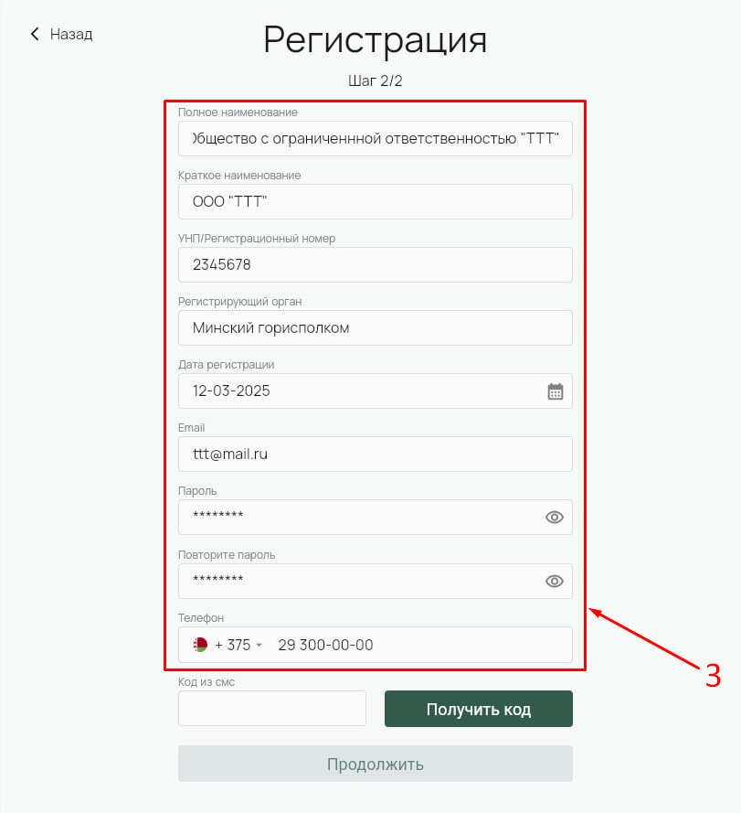Expand the +375 country code dropdown arrow

click(259, 645)
